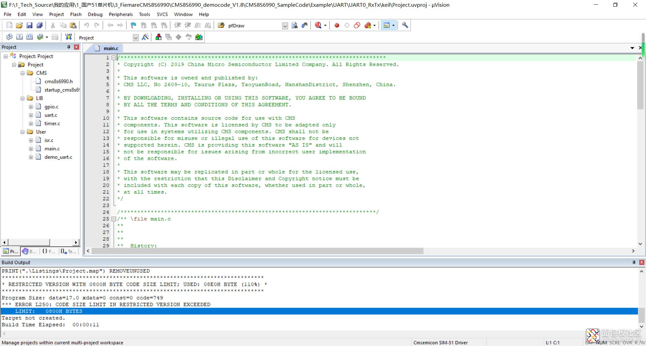The width and height of the screenshot is (646, 346).
Task: Open the SVCS menu
Action: pos(162,14)
